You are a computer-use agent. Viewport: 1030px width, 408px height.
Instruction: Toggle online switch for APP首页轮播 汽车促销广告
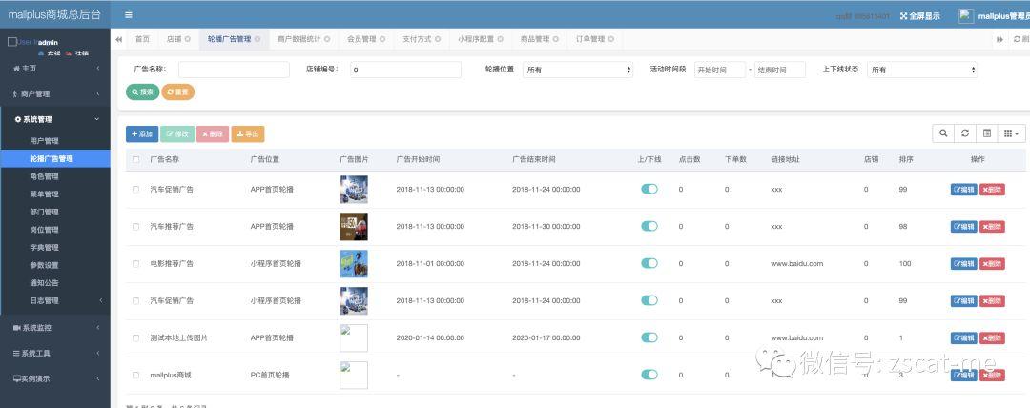tap(649, 189)
